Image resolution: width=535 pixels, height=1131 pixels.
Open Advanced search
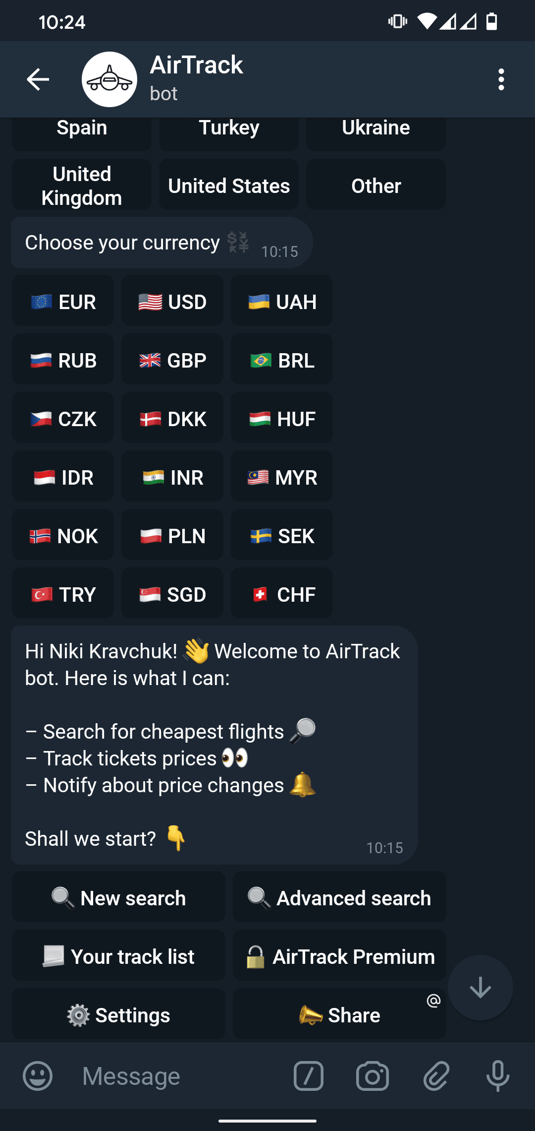click(x=339, y=897)
